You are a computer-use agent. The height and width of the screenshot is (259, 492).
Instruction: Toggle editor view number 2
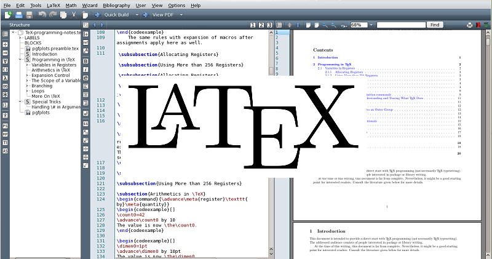pos(261,25)
